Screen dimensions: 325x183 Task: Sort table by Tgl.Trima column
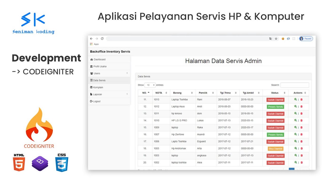tap(228, 93)
